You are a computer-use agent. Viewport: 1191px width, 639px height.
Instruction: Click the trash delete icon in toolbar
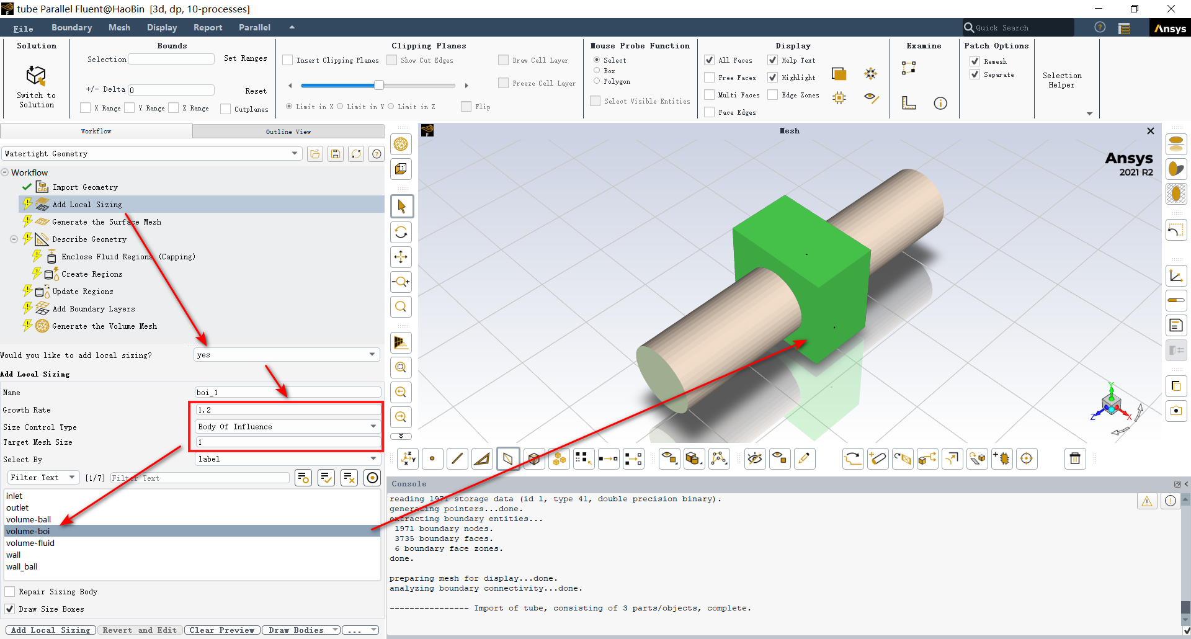1075,458
